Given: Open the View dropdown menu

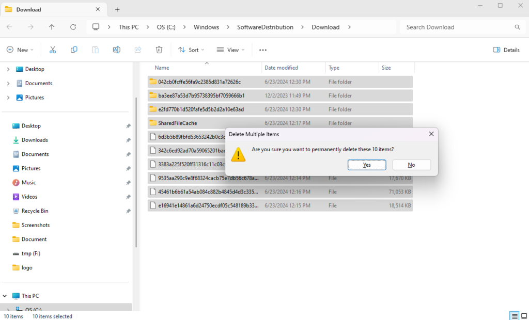Looking at the screenshot, I should point(230,50).
